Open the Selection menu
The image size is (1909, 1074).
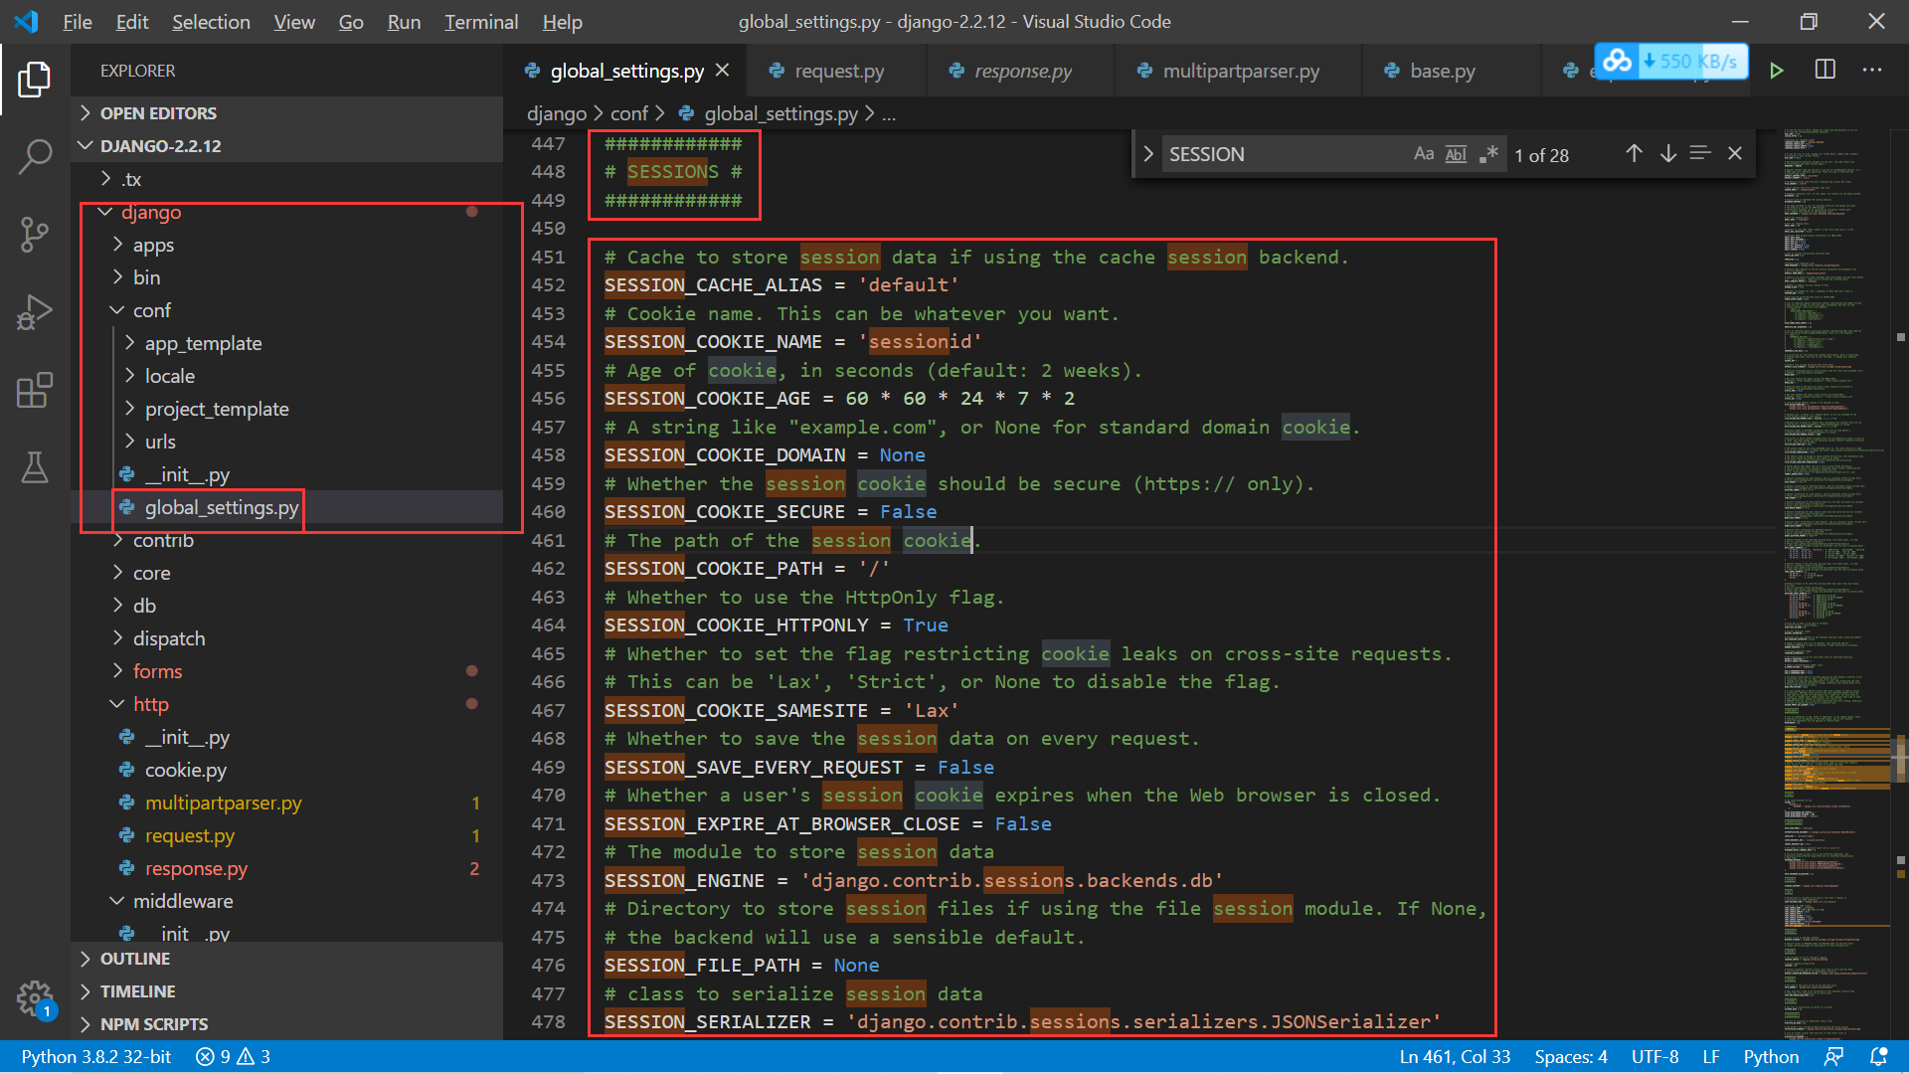211,22
